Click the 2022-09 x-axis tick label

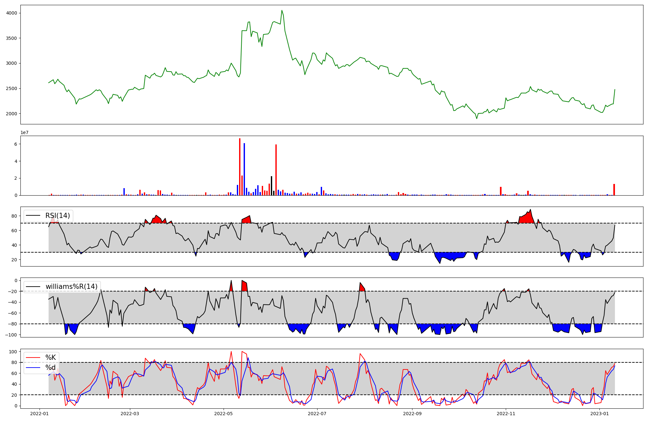coord(412,414)
